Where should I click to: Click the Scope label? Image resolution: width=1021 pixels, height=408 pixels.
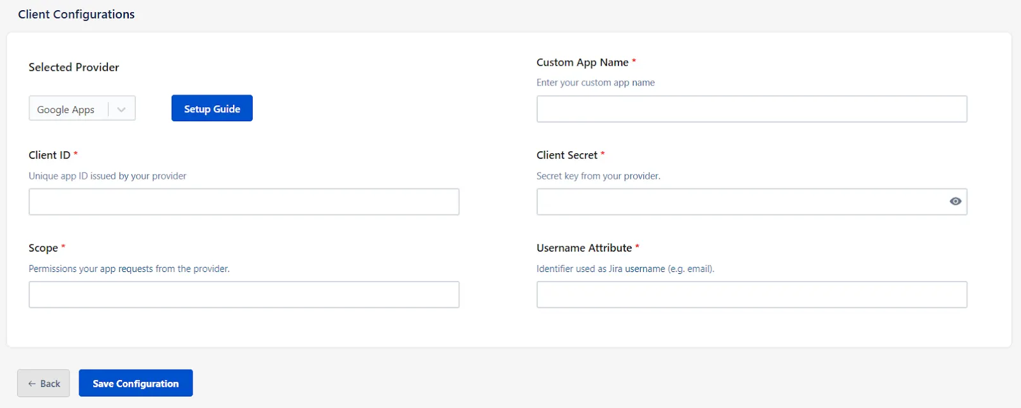point(43,248)
